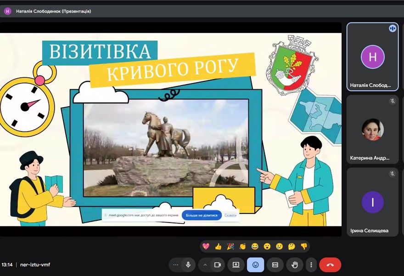Click the audio indicator on Наталія's tile
The width and height of the screenshot is (404, 276).
[x=393, y=29]
